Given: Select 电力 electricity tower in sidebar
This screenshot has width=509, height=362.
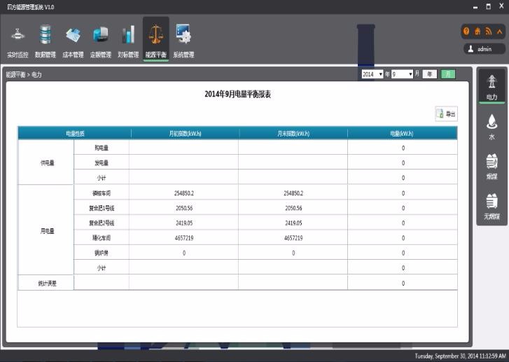Looking at the screenshot, I should click(x=491, y=87).
